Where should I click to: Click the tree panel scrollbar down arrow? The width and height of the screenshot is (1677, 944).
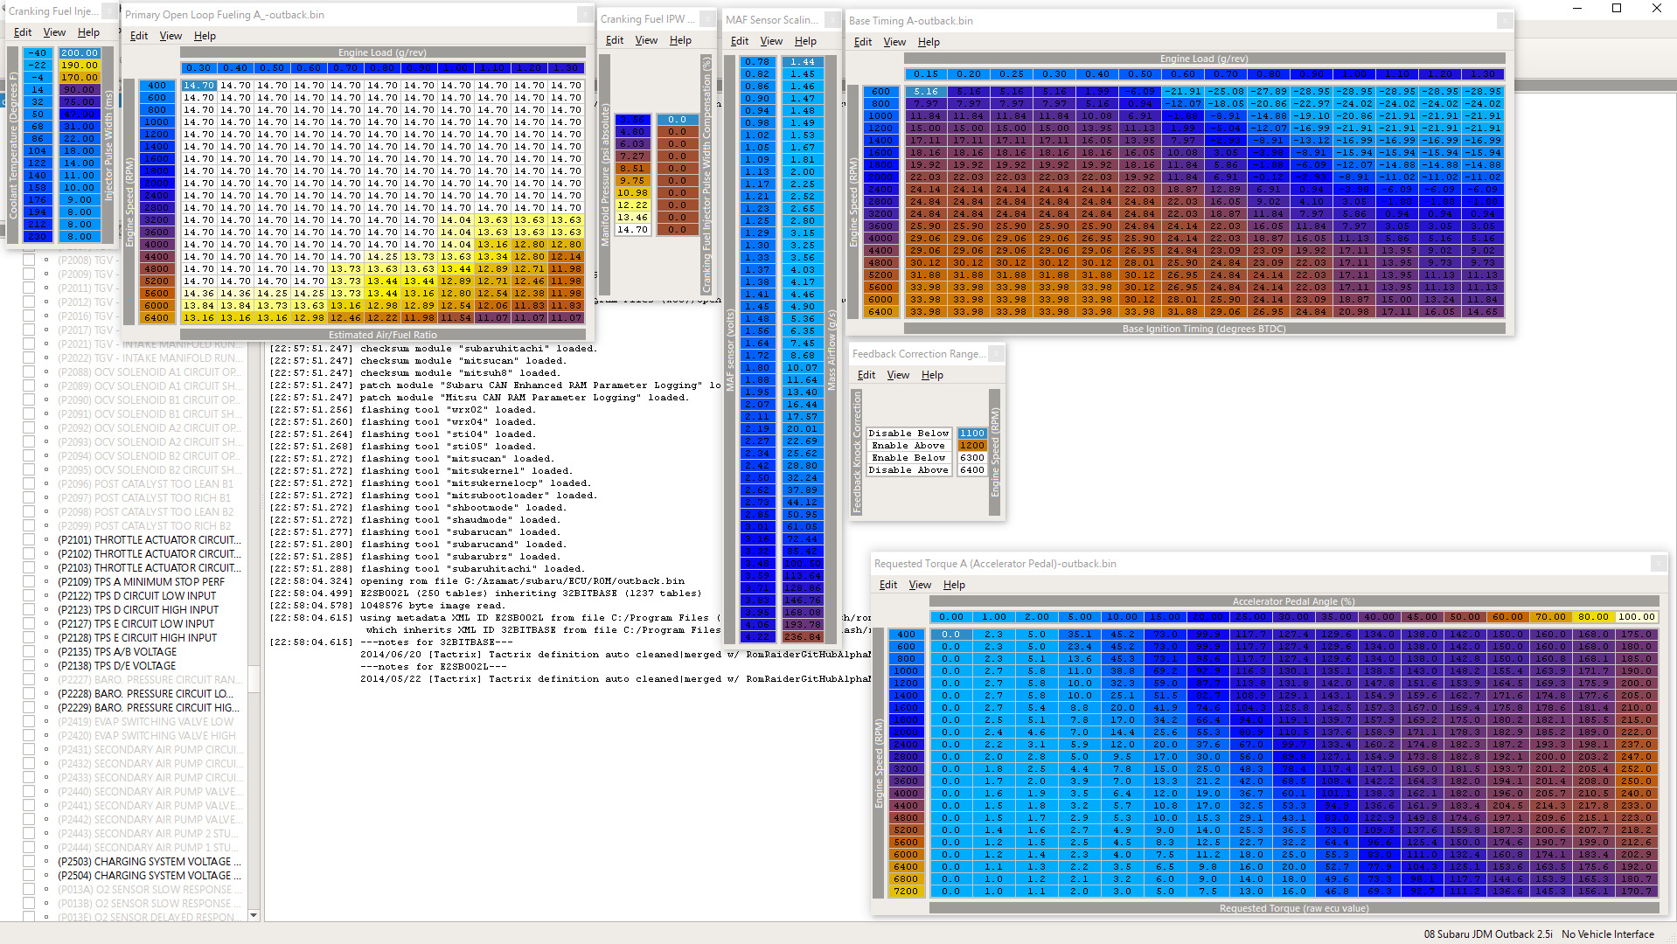[254, 915]
